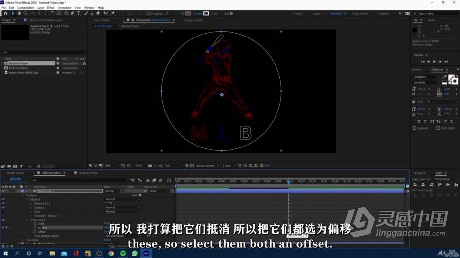Open the File menu
The height and width of the screenshot is (258, 460).
tap(4, 8)
